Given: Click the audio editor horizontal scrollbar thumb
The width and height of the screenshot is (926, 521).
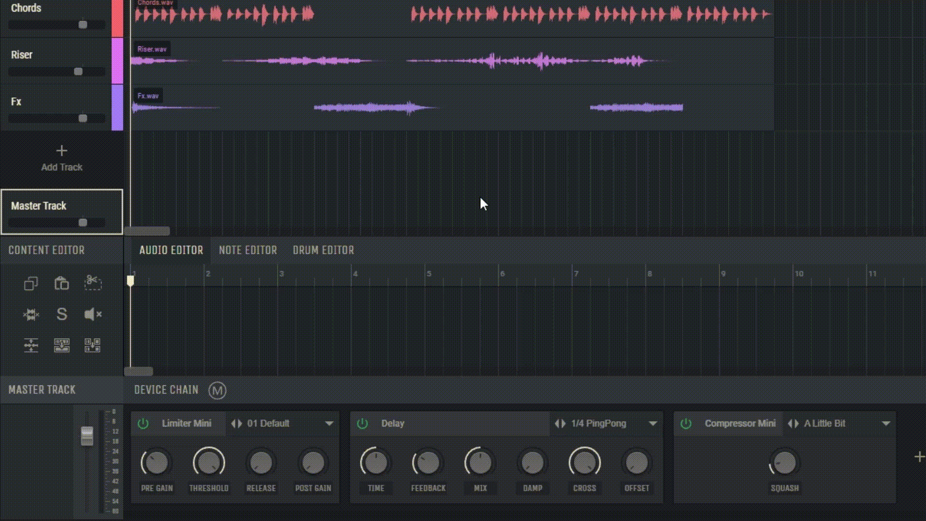Looking at the screenshot, I should (138, 371).
